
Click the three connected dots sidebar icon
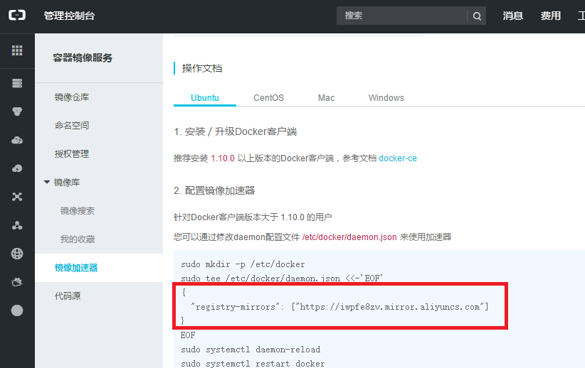[x=17, y=225]
